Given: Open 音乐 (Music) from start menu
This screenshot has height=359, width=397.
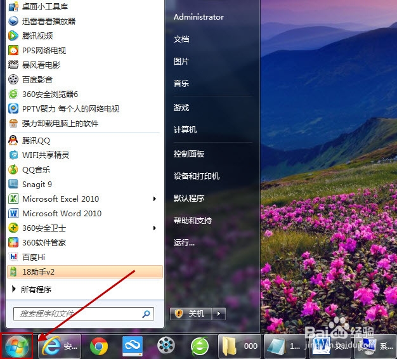Looking at the screenshot, I should (181, 83).
